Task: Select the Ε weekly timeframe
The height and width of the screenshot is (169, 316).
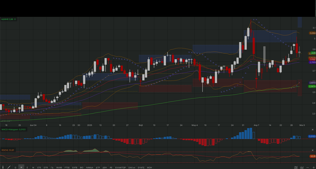Action: pyautogui.click(x=27, y=168)
